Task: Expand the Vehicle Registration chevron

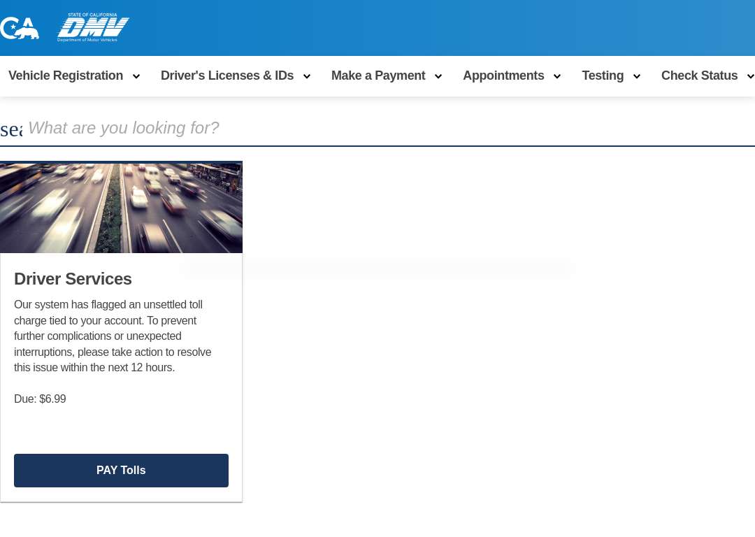Action: click(x=136, y=77)
